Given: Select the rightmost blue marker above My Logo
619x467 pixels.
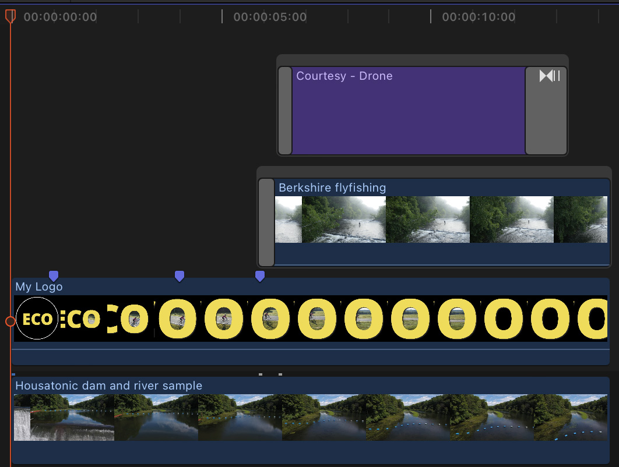Looking at the screenshot, I should point(260,276).
